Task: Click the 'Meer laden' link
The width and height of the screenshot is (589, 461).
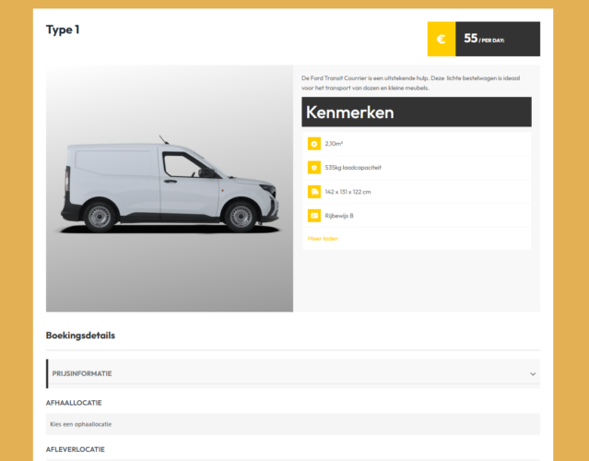Action: [x=323, y=239]
